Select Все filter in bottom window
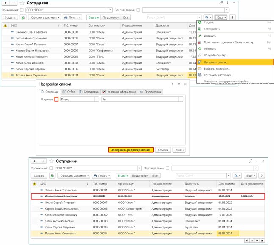 tap(155, 176)
